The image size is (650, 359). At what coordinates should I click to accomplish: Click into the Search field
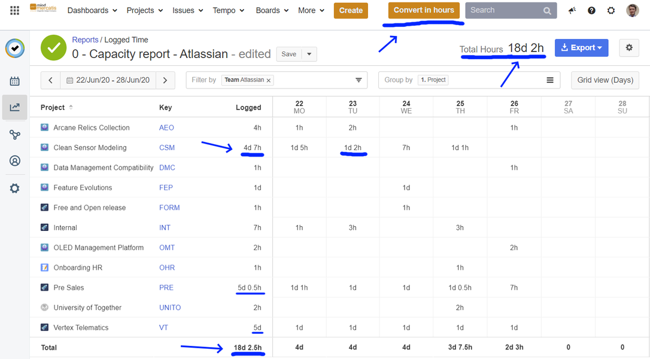pyautogui.click(x=511, y=10)
